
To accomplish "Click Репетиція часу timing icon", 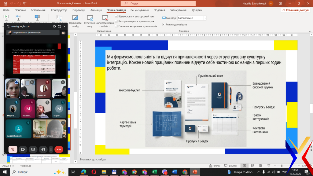I will coord(90,18).
